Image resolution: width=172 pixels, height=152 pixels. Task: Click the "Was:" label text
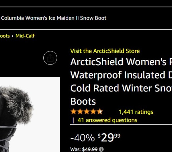75,149
